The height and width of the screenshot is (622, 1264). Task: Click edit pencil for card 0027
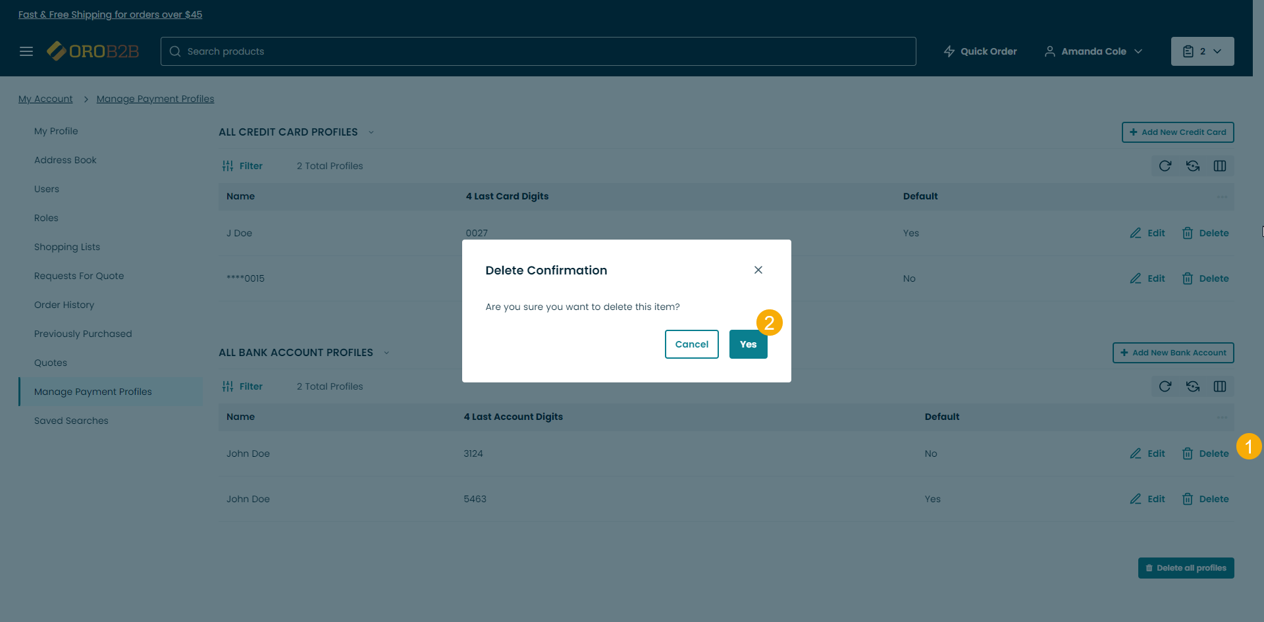coord(1136,233)
